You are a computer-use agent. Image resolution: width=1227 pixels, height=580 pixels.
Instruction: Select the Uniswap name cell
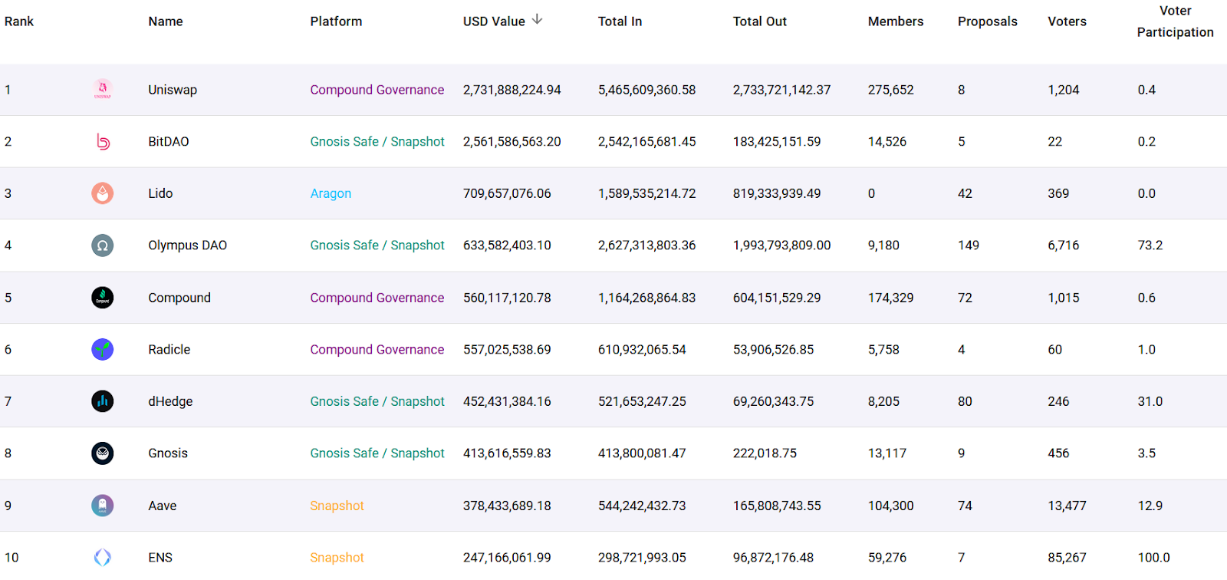(x=173, y=90)
